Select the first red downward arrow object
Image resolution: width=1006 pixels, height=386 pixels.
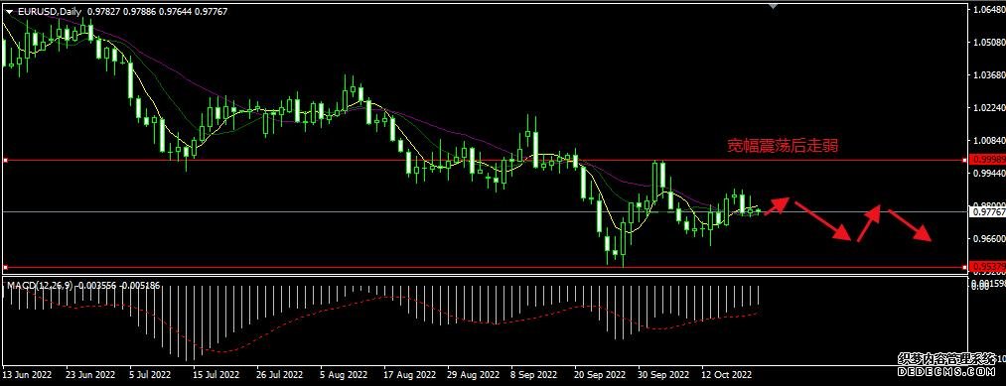click(x=823, y=221)
